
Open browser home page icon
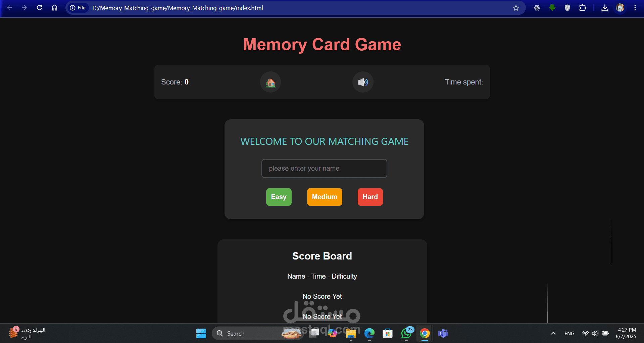coord(54,8)
